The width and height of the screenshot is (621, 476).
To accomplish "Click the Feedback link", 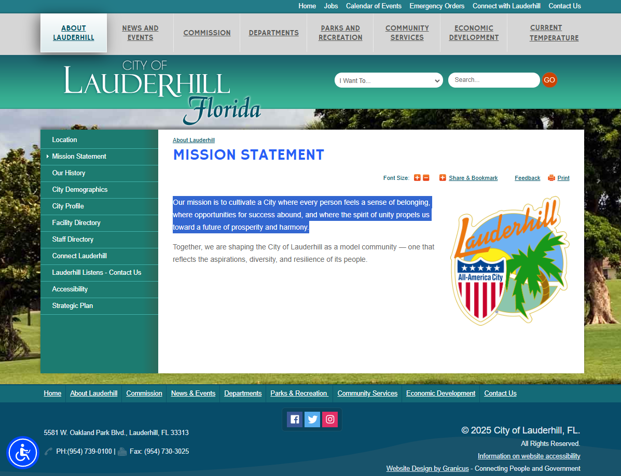I will click(x=527, y=178).
